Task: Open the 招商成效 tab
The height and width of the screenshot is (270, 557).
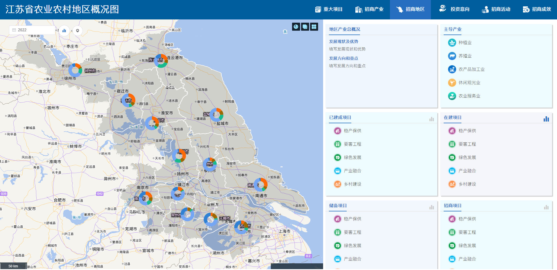Action: [x=537, y=9]
